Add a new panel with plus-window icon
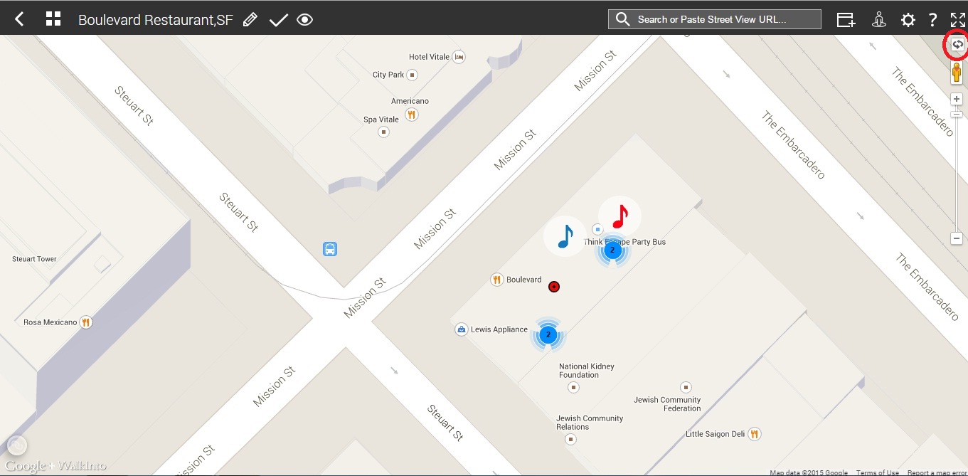Image resolution: width=968 pixels, height=476 pixels. click(846, 20)
